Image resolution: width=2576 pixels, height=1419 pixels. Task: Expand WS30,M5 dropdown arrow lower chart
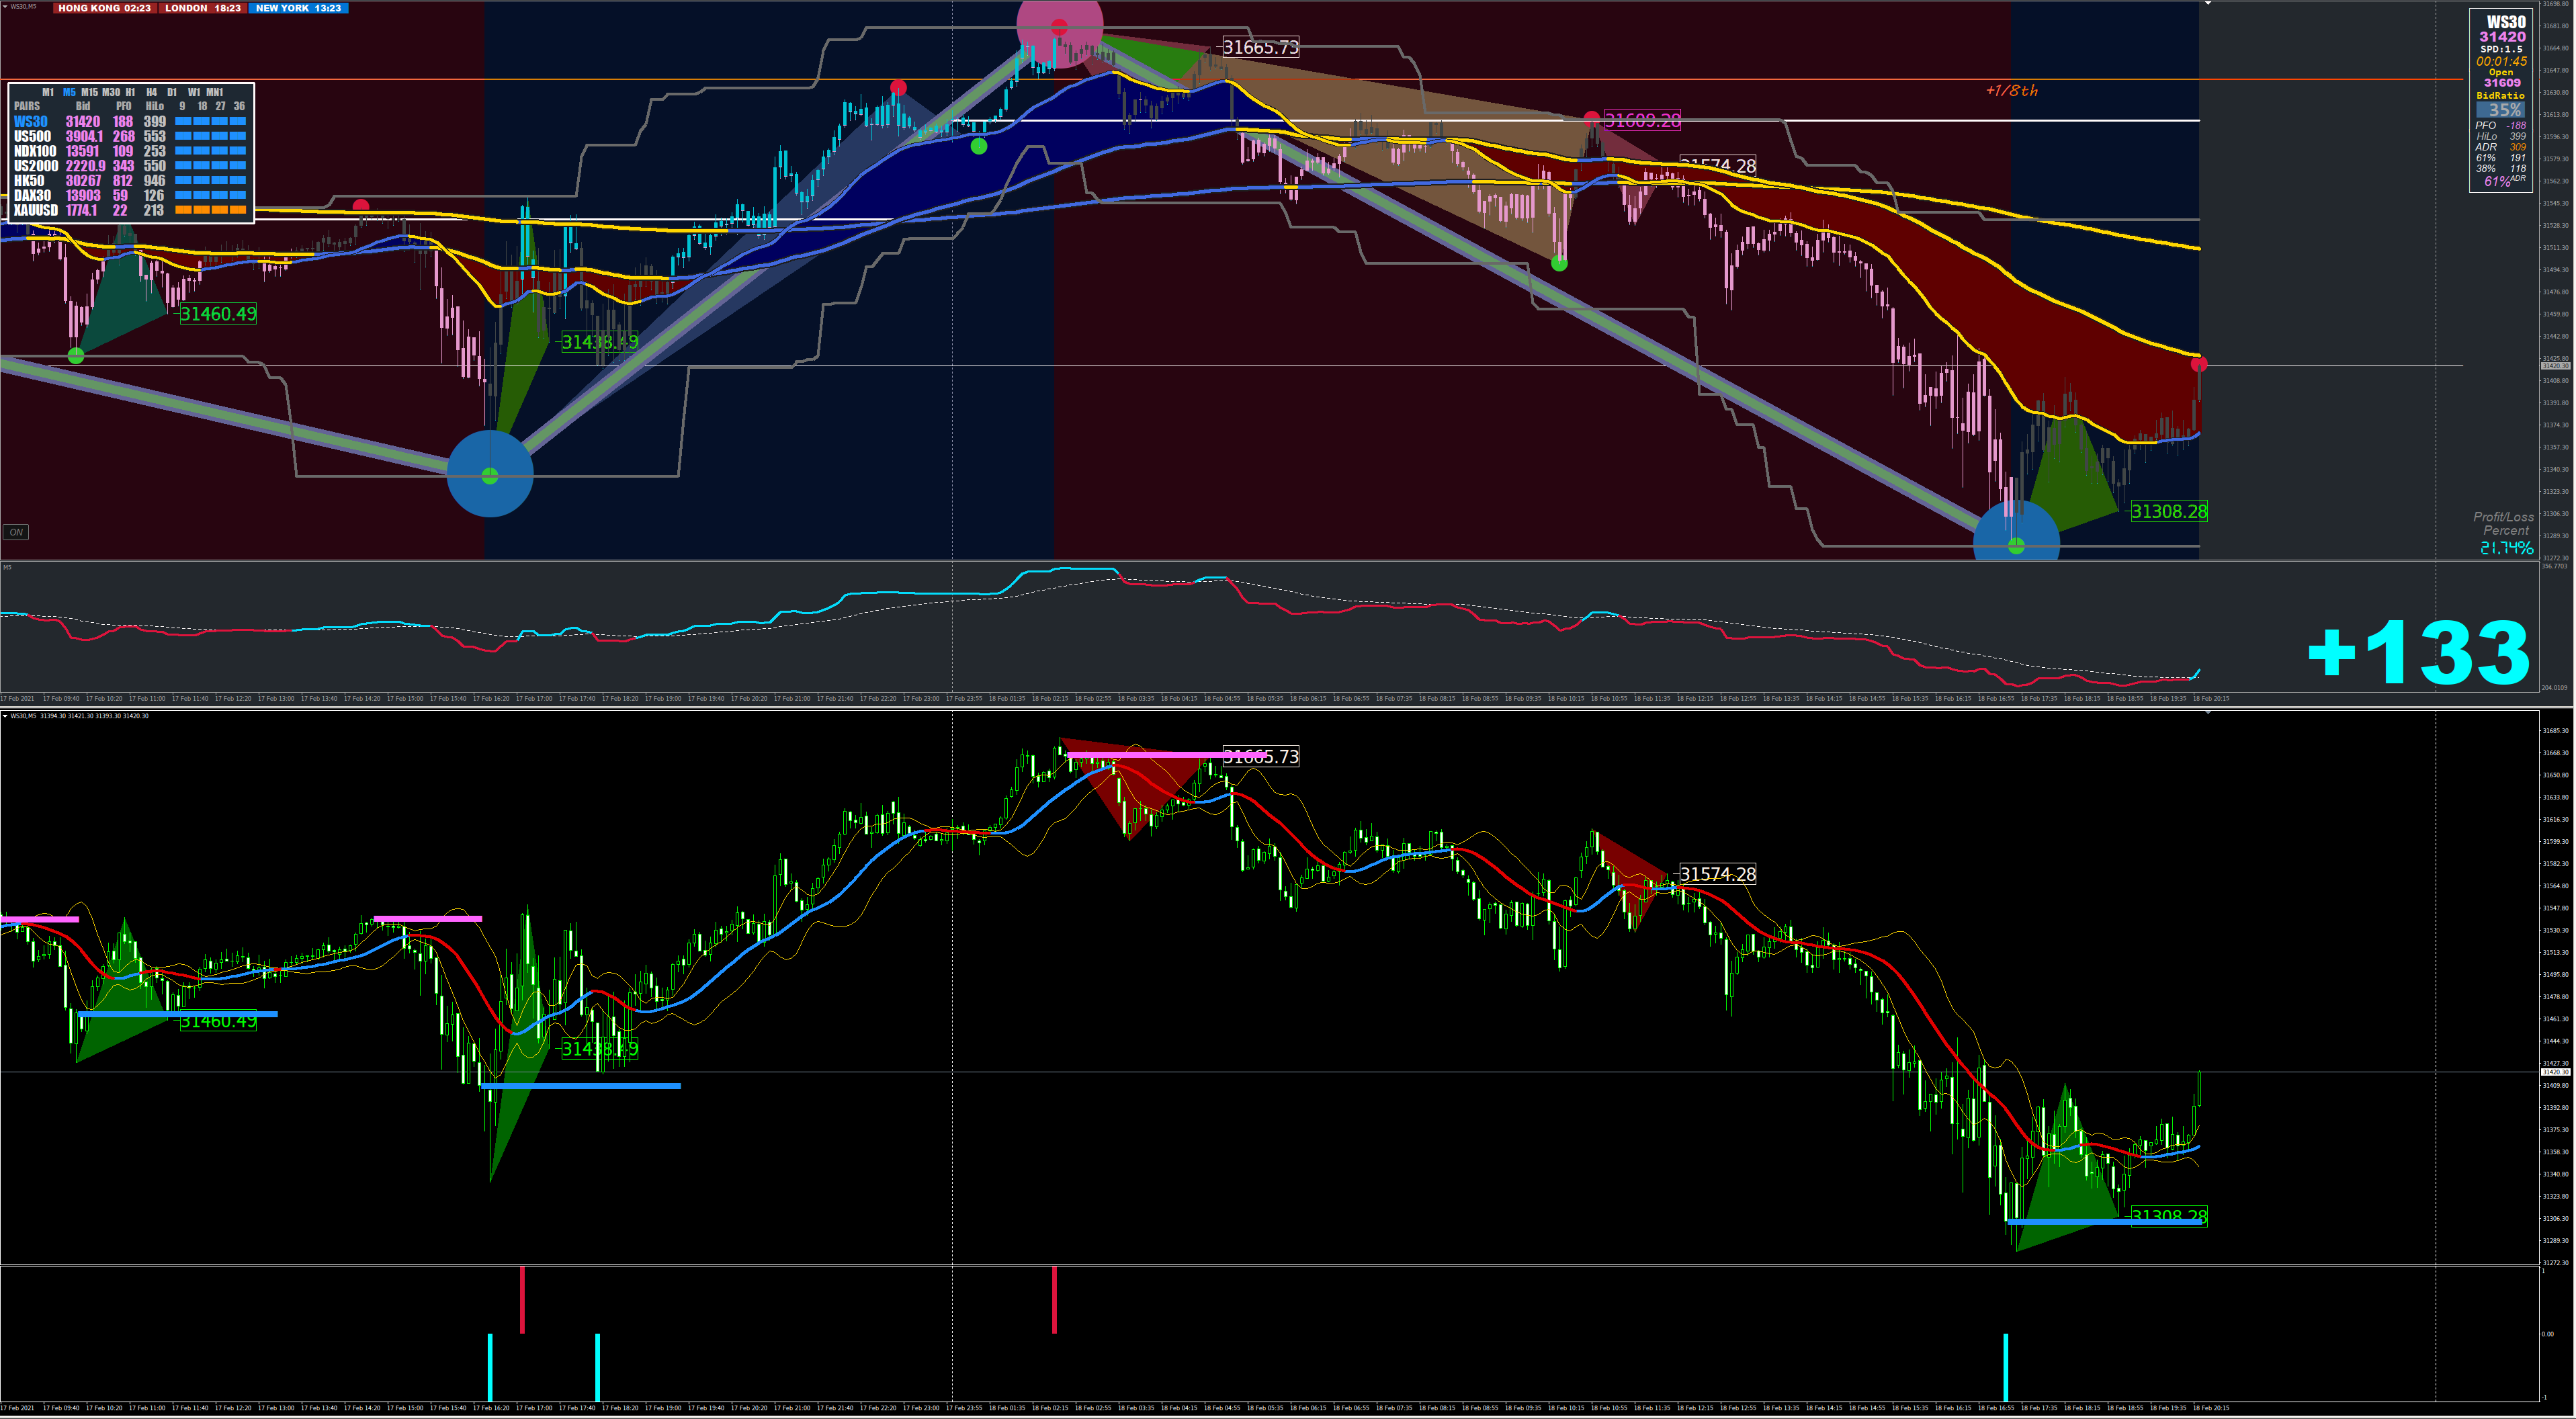(x=5, y=716)
